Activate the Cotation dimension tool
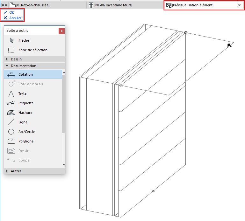 point(33,74)
